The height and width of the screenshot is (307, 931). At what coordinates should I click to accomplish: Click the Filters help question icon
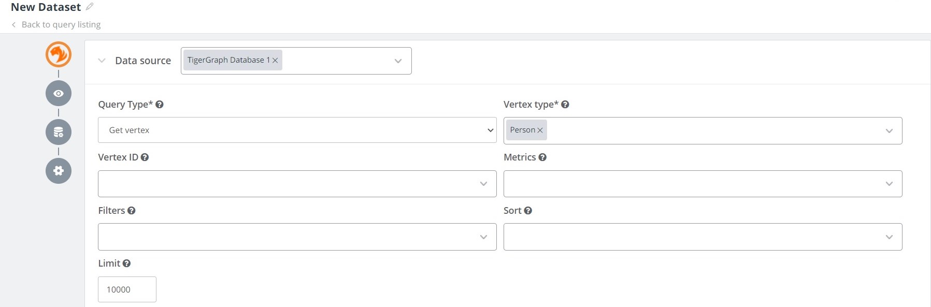pos(132,211)
